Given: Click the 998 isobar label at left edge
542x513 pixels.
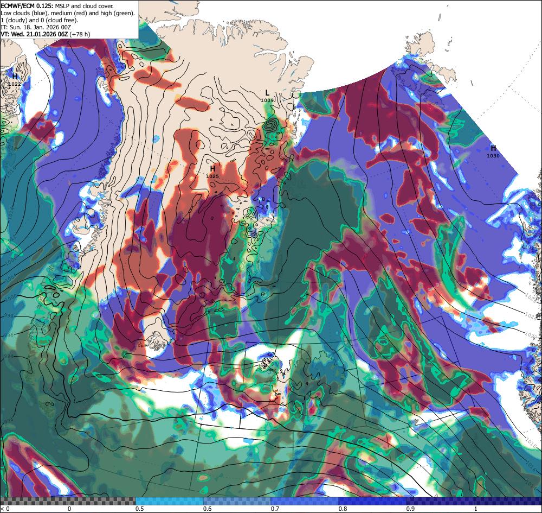Looking at the screenshot, I should point(8,316).
